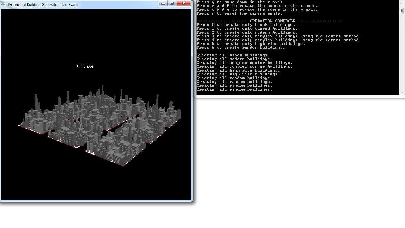Minimize the Procedural Building Generator window
The height and width of the screenshot is (228, 405).
[x=163, y=3]
